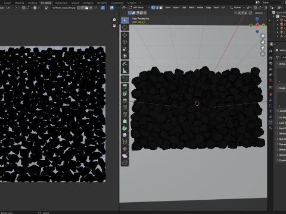Click the viewport zoom magnifier icon
This screenshot has width=286, height=214.
[263, 36]
